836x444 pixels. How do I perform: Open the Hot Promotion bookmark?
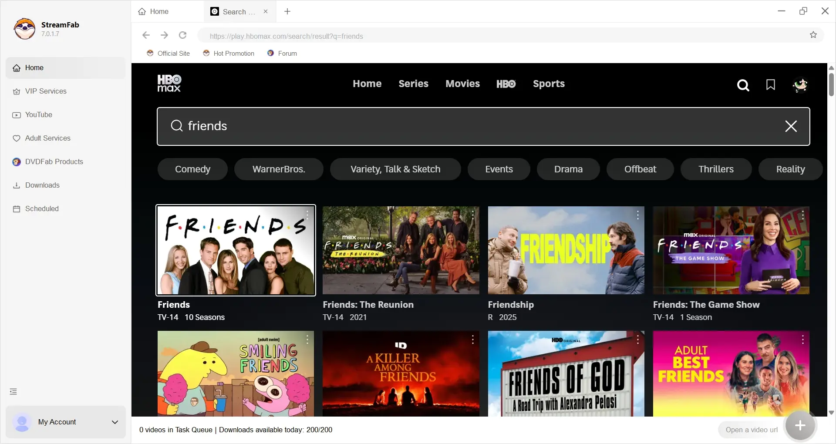[229, 53]
